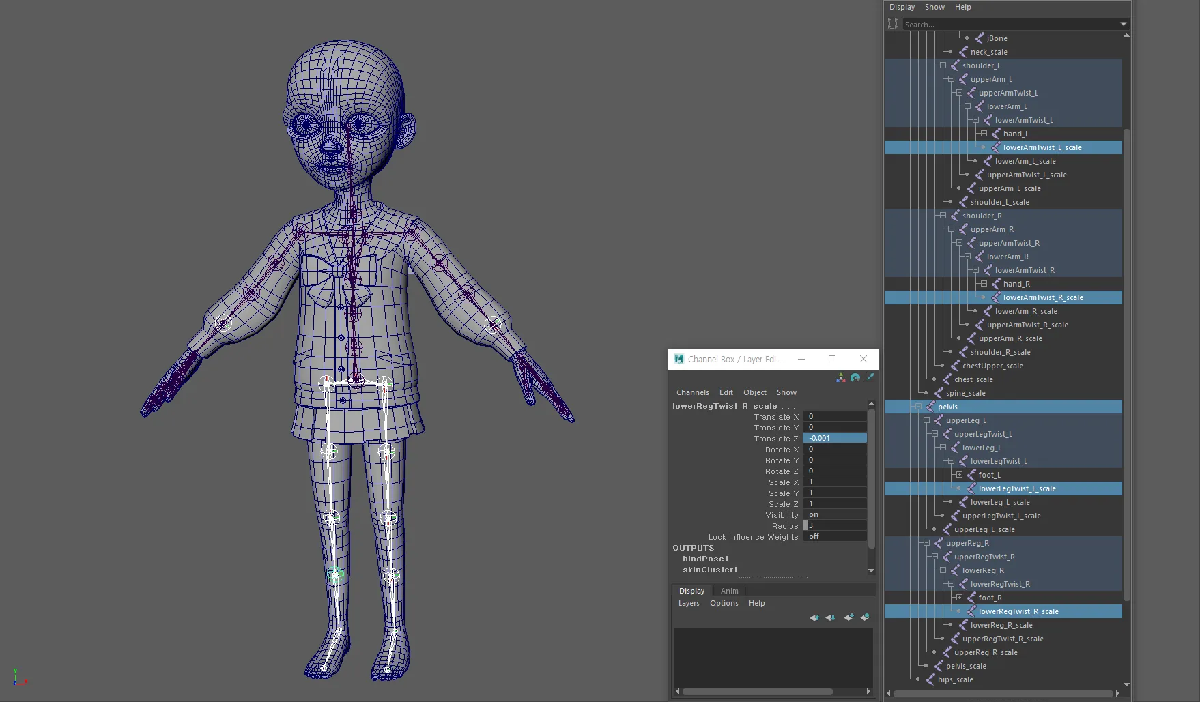The image size is (1200, 702).
Task: Select skinCluster1 under OUTPUTS
Action: 710,570
